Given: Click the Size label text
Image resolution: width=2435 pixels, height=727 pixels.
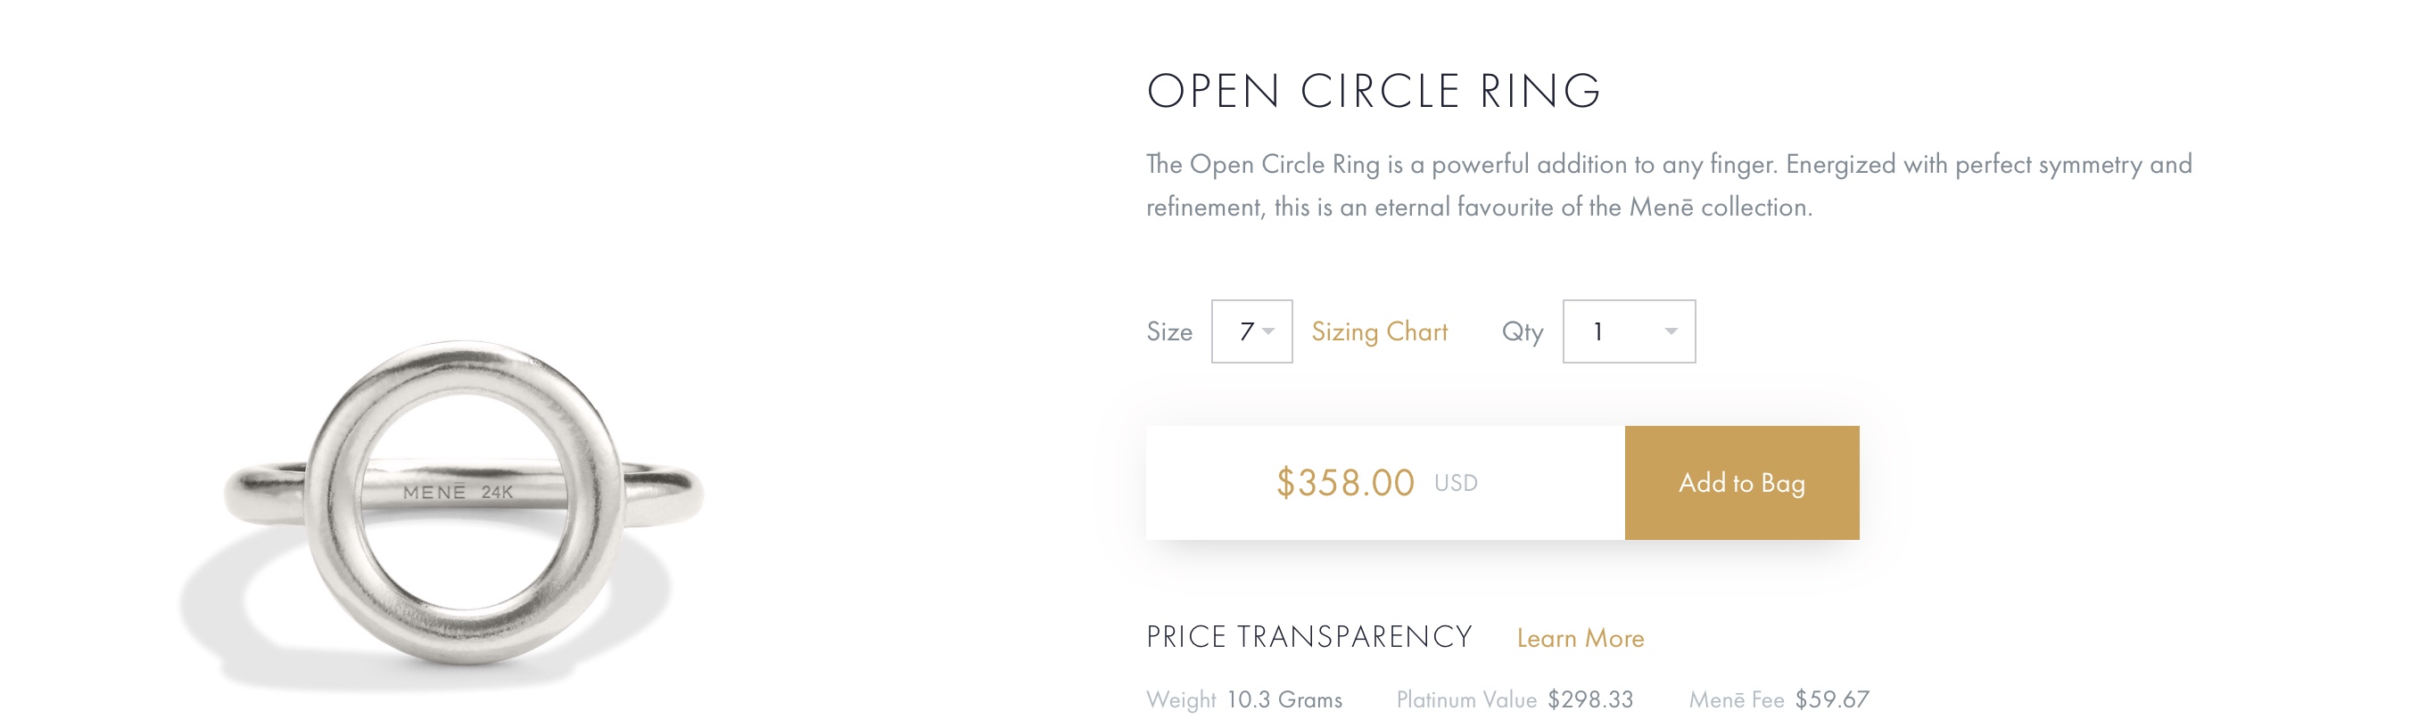Looking at the screenshot, I should pos(1168,331).
